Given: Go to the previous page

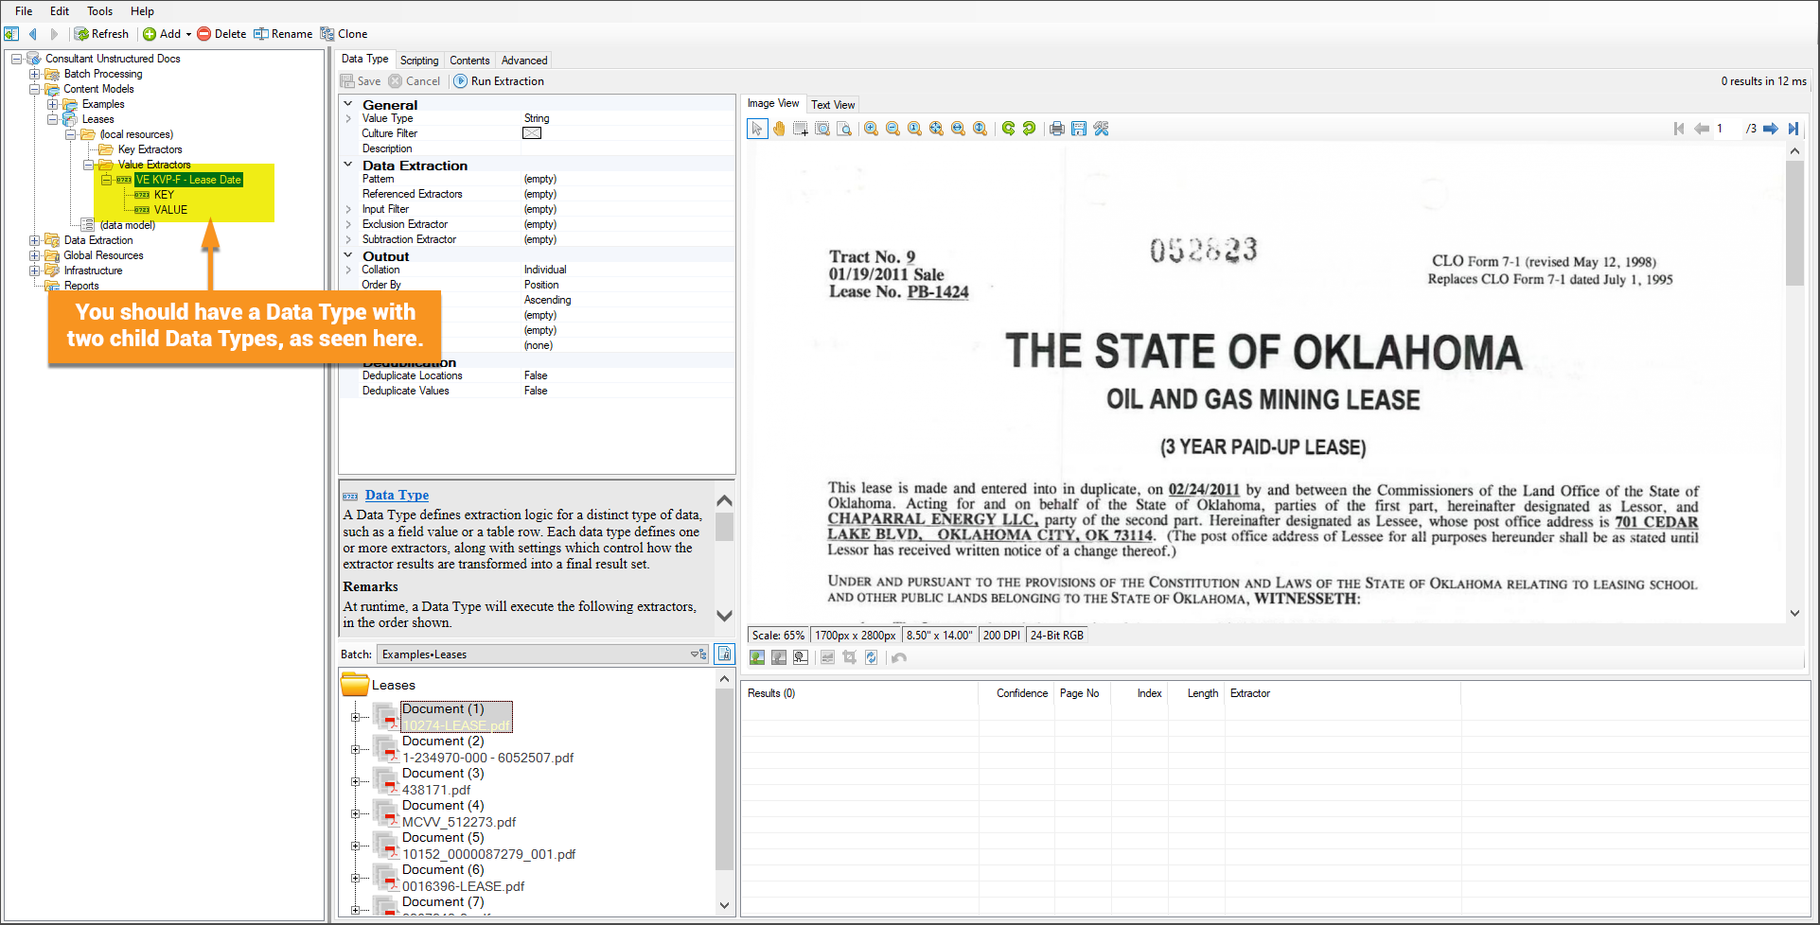Looking at the screenshot, I should [1701, 129].
